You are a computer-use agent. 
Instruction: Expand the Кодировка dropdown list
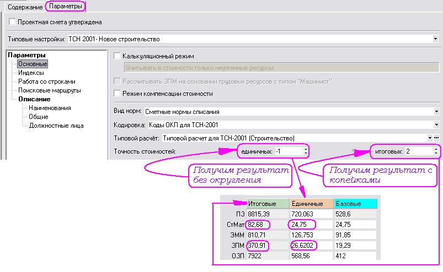point(435,125)
